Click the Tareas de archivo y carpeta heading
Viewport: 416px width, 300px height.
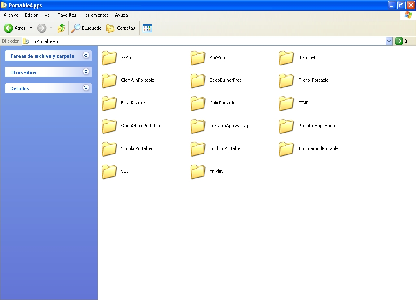pyautogui.click(x=42, y=56)
